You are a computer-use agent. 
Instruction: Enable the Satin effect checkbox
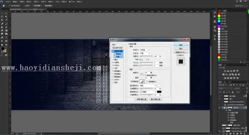tap(113, 68)
